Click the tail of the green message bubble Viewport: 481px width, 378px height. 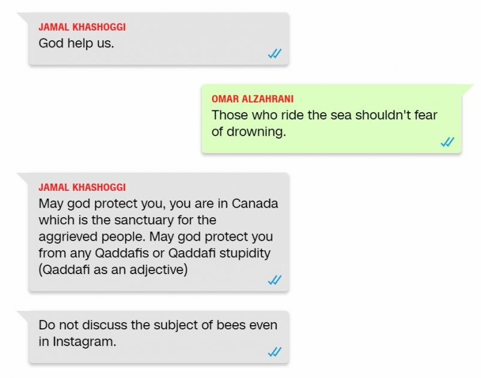467,90
